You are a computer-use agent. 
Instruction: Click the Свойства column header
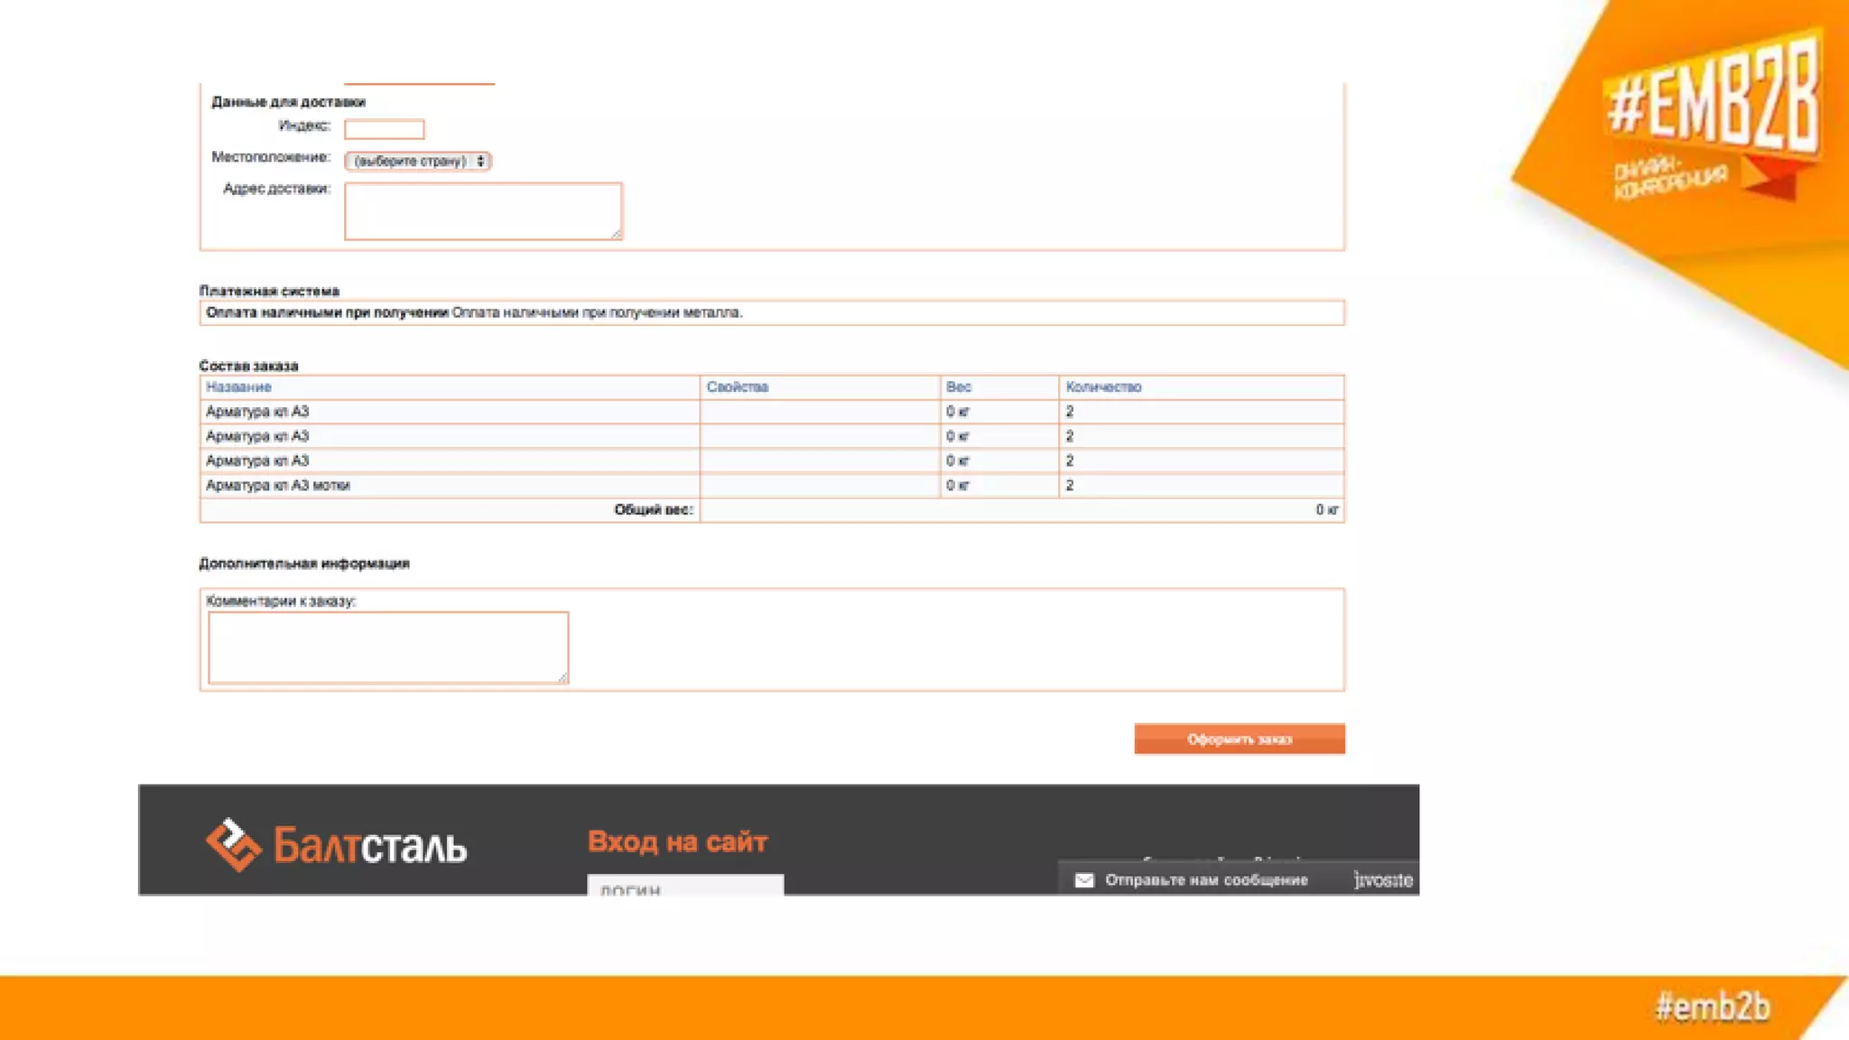[737, 387]
